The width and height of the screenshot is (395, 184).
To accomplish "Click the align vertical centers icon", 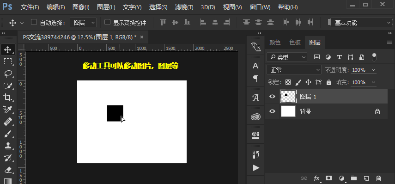I will tap(175, 23).
